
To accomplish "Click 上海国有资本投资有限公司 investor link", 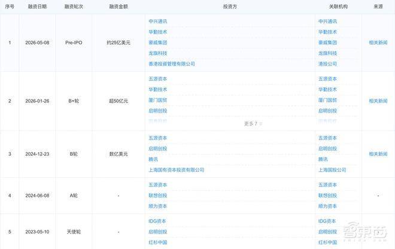I will point(176,170).
